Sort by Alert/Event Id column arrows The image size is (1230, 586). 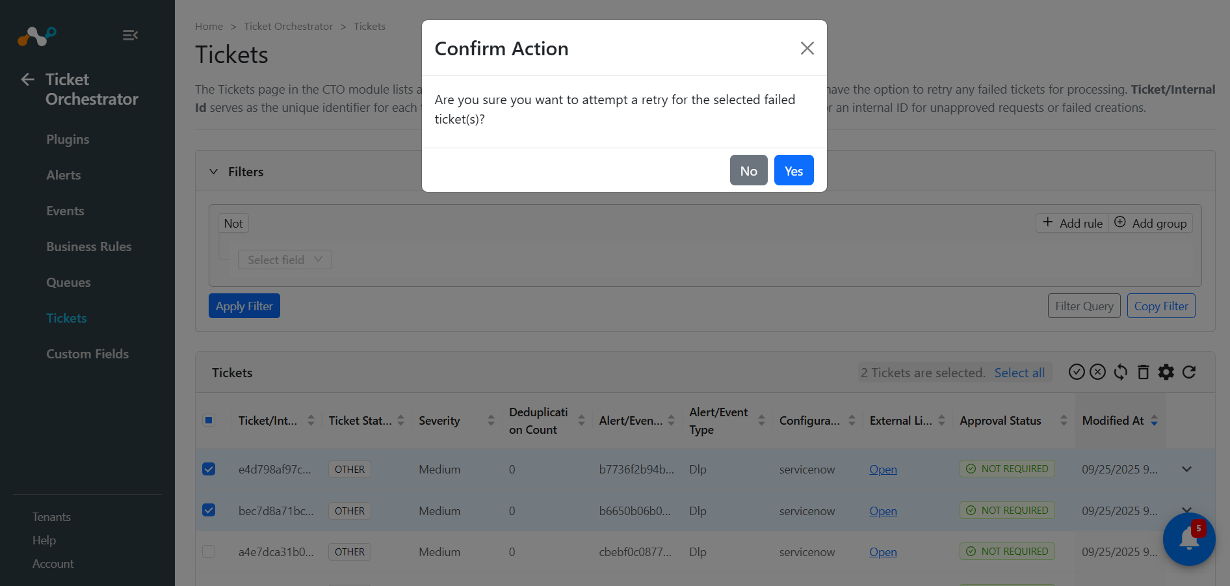point(672,421)
